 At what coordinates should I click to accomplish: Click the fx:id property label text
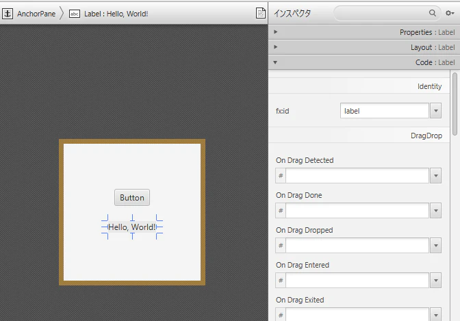click(x=282, y=111)
